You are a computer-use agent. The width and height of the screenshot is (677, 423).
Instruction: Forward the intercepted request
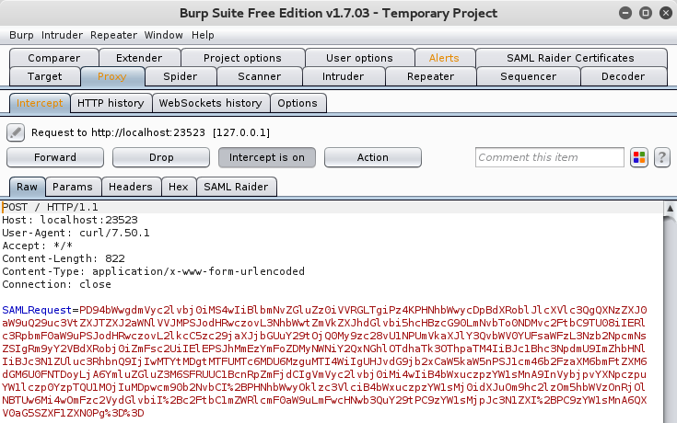click(x=55, y=157)
